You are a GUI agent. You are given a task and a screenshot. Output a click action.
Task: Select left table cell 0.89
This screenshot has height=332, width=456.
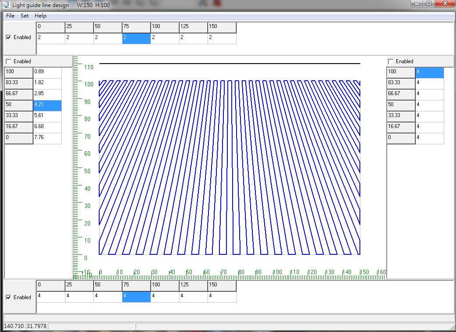click(x=47, y=73)
